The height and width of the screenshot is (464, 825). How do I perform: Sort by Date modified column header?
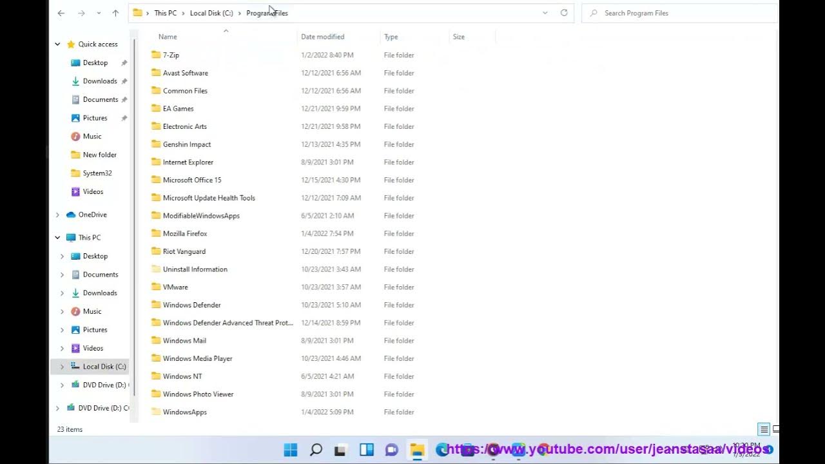(x=322, y=37)
